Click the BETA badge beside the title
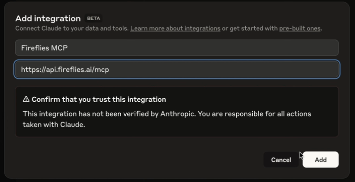This screenshot has width=355, height=182. tap(94, 18)
